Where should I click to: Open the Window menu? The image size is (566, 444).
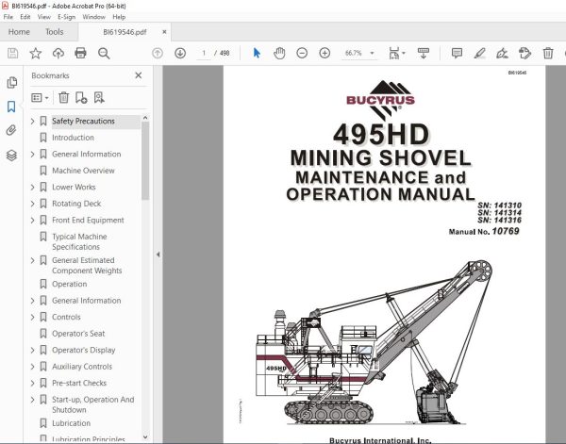point(93,17)
